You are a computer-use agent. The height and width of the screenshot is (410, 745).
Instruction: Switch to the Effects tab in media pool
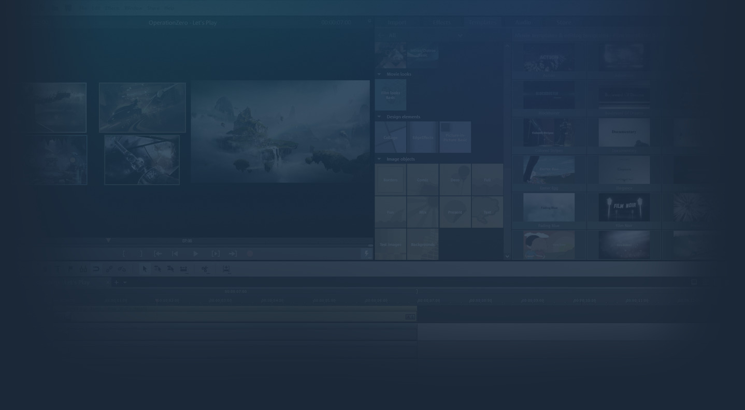[x=442, y=22]
